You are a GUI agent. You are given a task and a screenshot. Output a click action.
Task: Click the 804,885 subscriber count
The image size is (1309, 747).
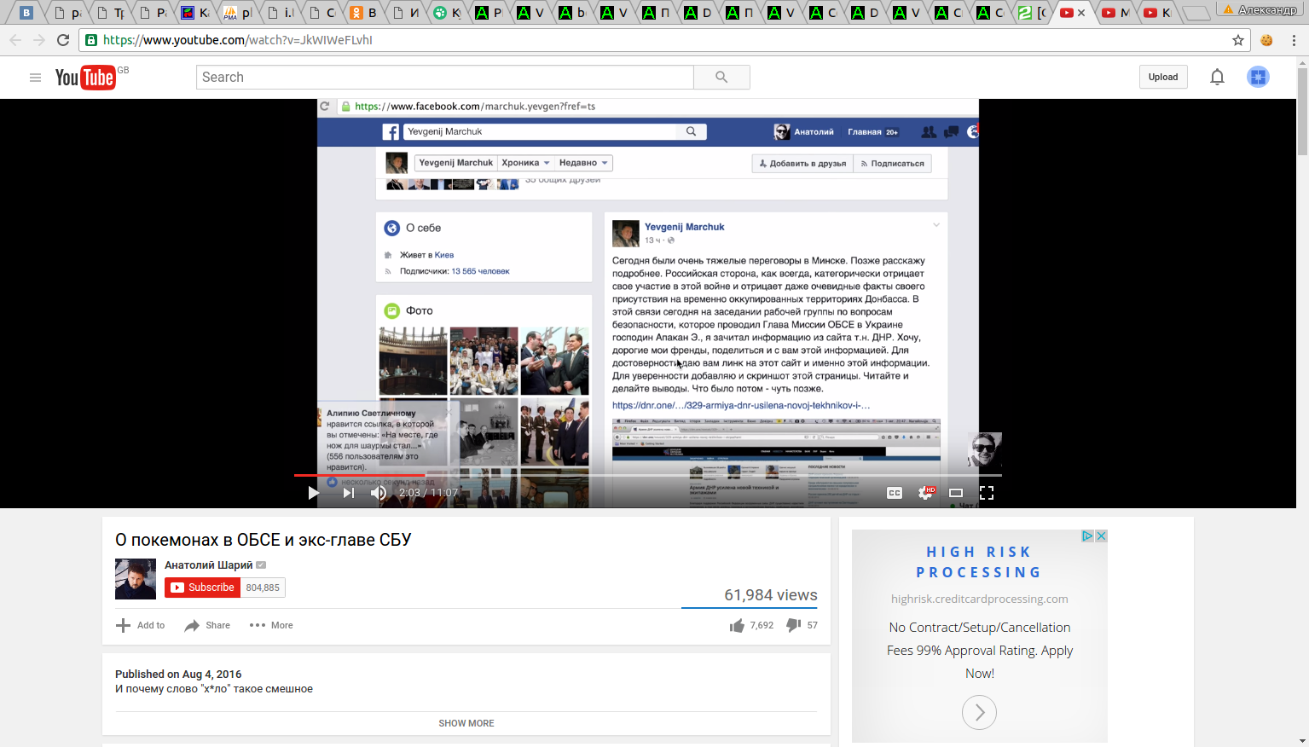[263, 588]
